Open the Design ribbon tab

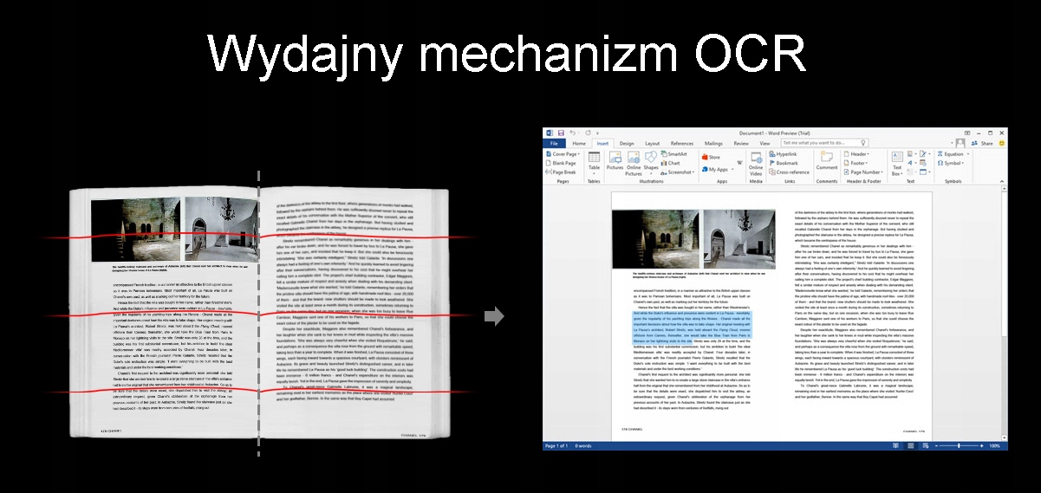[x=626, y=143]
